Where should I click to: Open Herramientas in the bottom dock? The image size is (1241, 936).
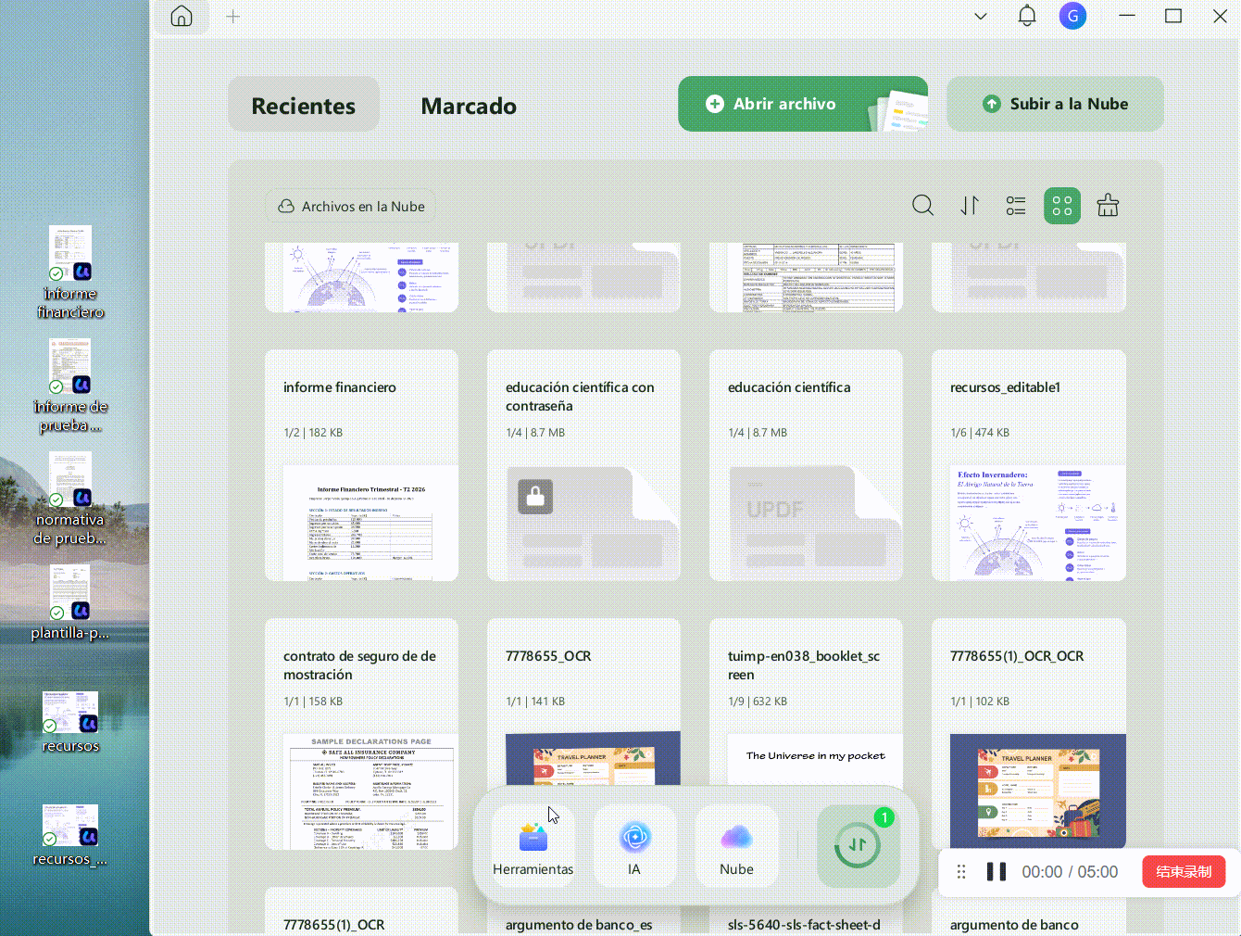(533, 846)
